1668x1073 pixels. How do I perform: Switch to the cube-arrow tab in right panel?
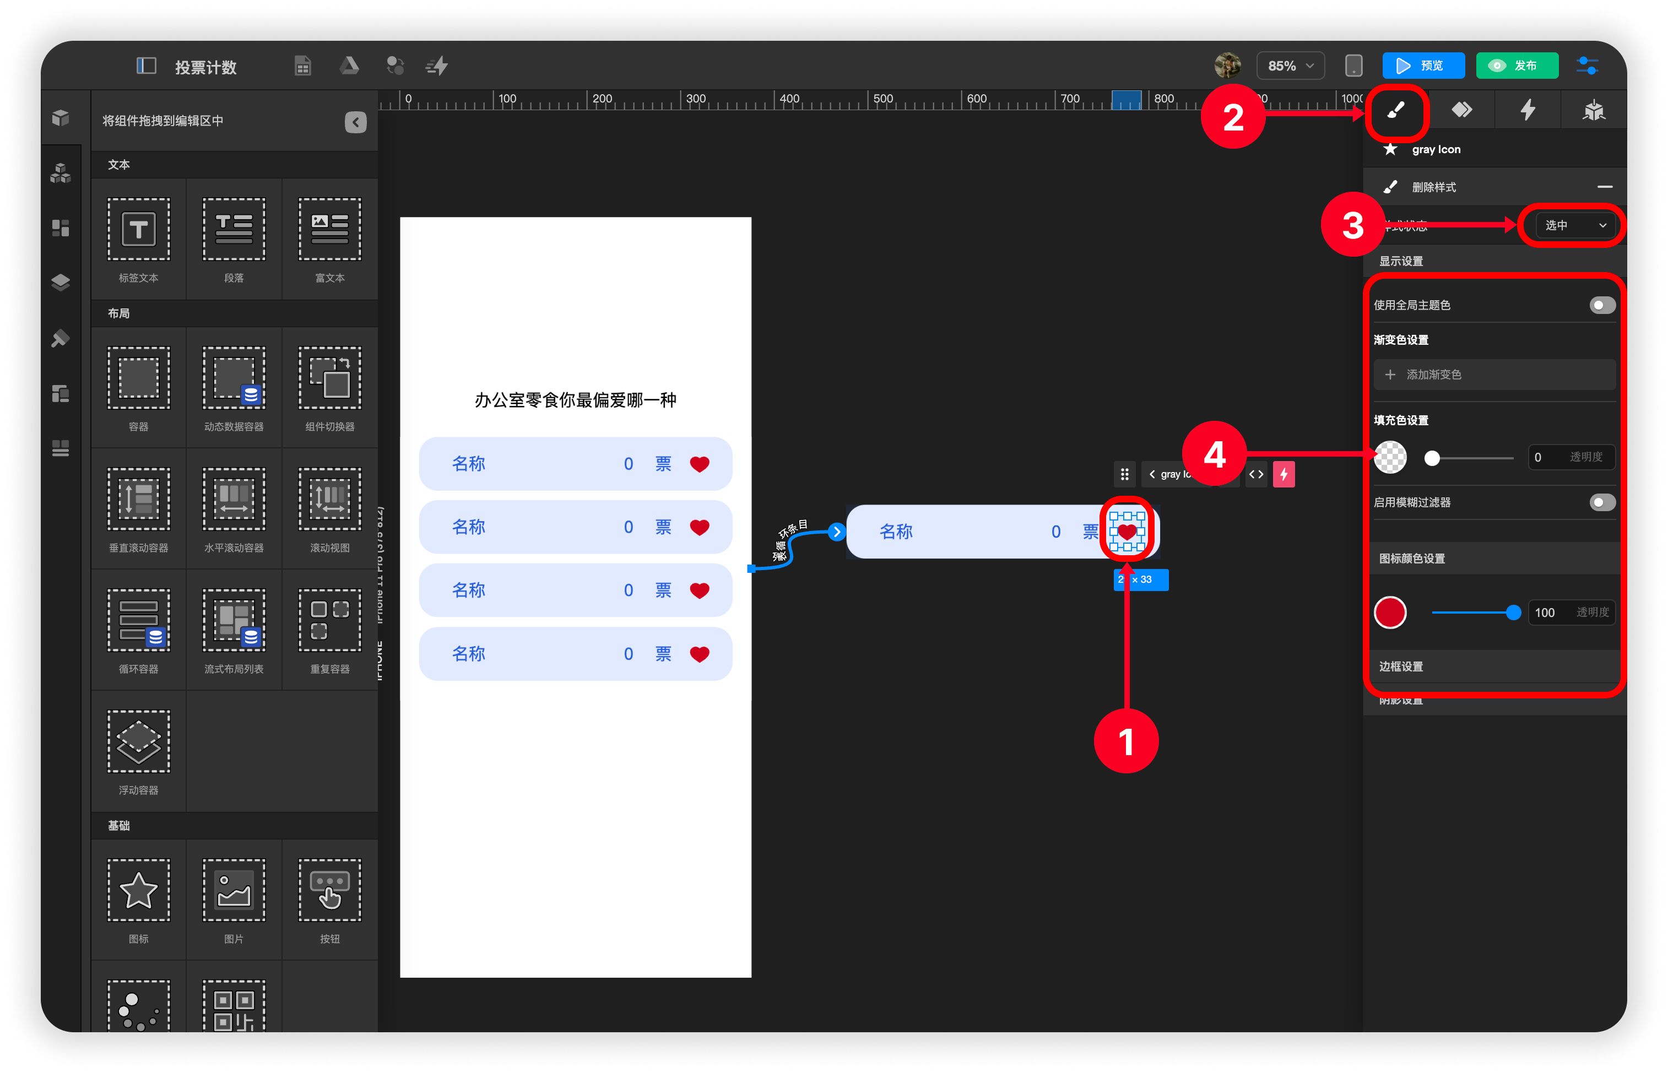tap(1594, 110)
